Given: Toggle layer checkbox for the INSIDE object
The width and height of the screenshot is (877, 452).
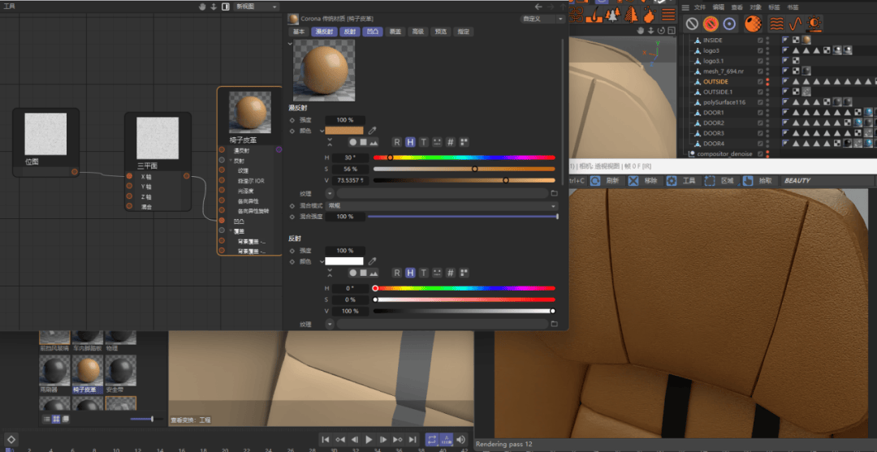Looking at the screenshot, I should tap(761, 40).
